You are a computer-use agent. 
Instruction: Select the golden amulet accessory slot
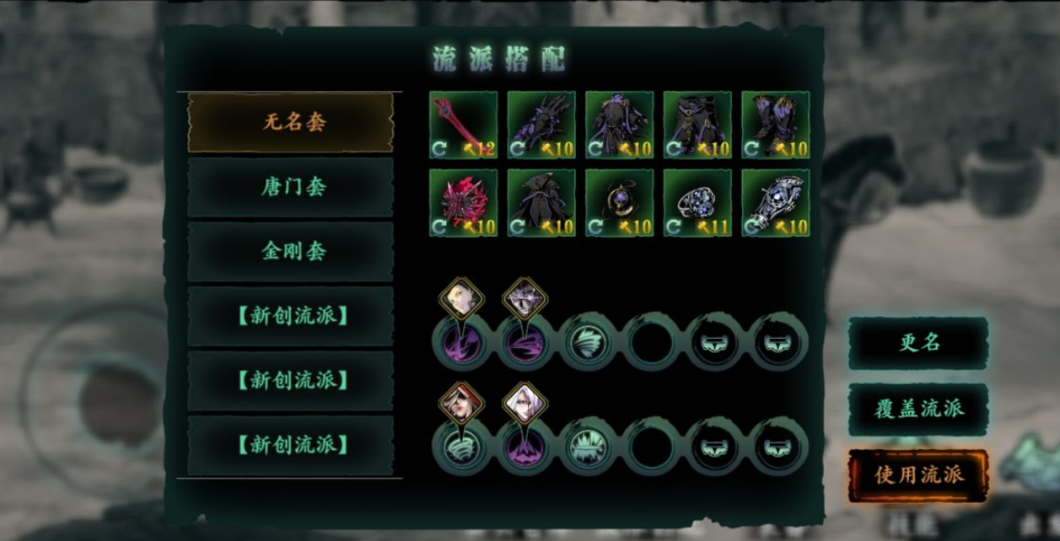click(619, 203)
